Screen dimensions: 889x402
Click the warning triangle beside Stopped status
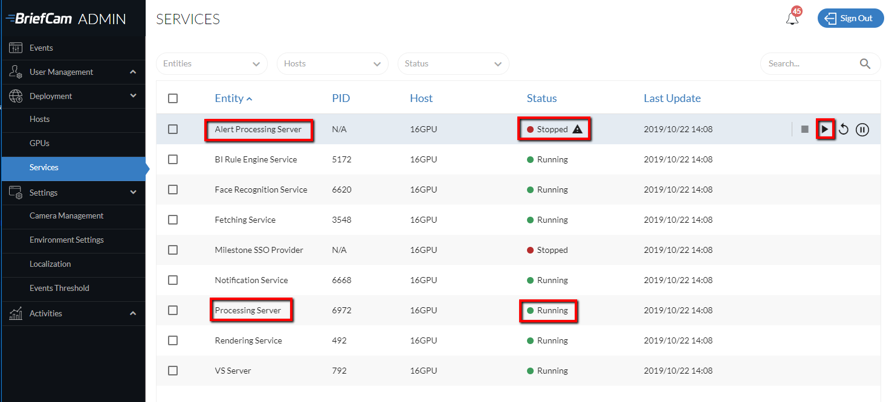(x=578, y=129)
